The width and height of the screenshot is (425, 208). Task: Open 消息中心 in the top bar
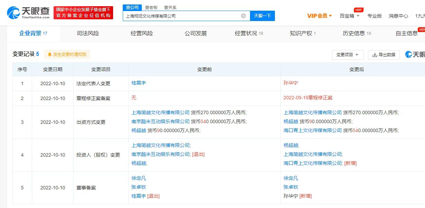coord(398,16)
